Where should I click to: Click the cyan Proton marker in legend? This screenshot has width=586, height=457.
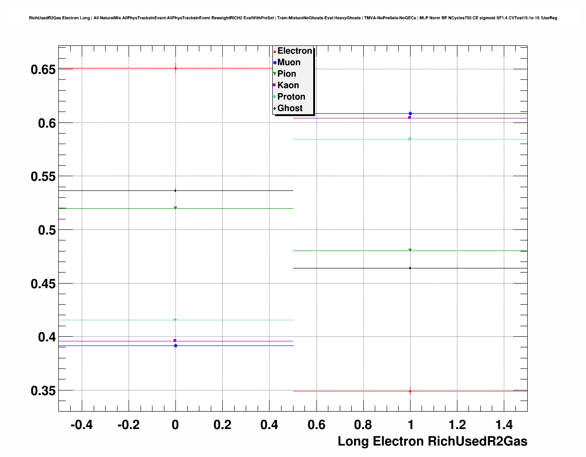tap(275, 97)
